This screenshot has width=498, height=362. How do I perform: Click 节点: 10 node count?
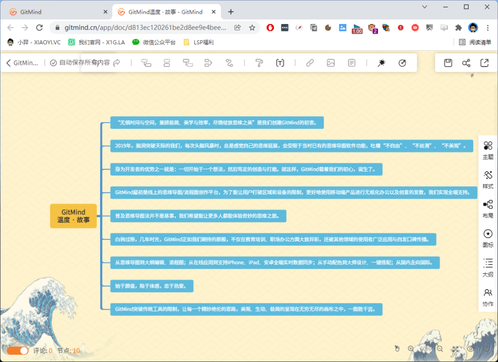click(x=68, y=350)
